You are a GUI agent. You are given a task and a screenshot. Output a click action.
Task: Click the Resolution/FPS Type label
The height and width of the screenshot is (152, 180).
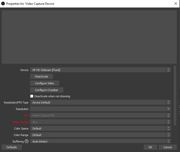(16, 102)
